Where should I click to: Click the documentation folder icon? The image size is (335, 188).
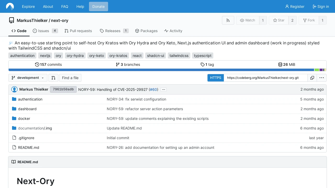point(14,128)
